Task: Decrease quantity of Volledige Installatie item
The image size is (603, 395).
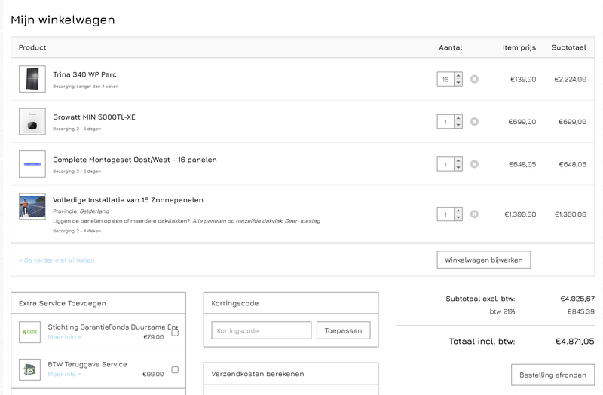Action: [458, 217]
